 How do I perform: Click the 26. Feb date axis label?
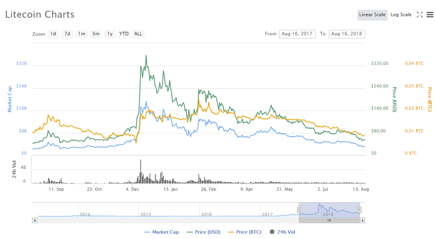pyautogui.click(x=209, y=189)
